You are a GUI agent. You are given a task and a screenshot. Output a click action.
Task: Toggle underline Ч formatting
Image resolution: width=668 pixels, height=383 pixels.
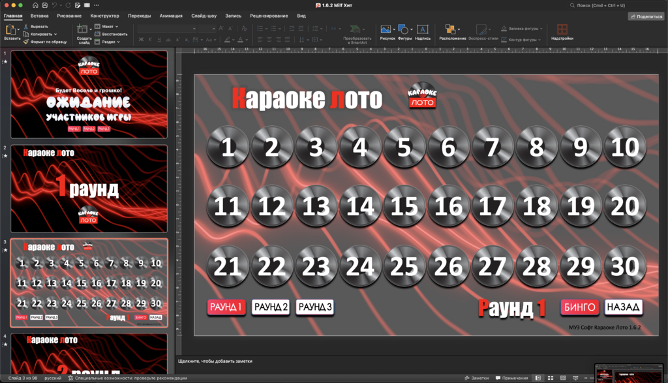[x=159, y=40]
